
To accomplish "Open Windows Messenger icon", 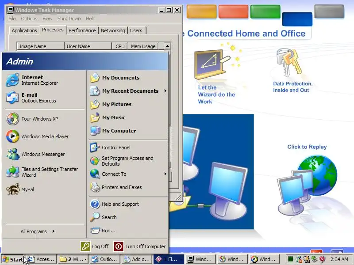I will tap(13, 154).
